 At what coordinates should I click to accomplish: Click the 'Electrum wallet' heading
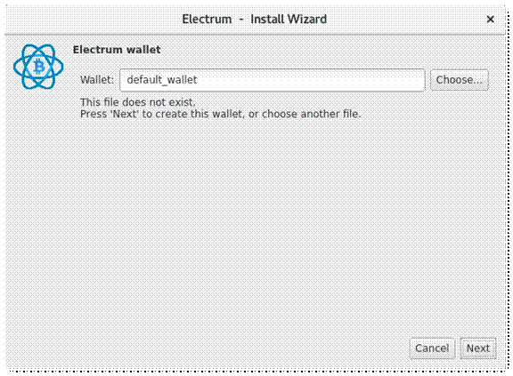[x=117, y=50]
